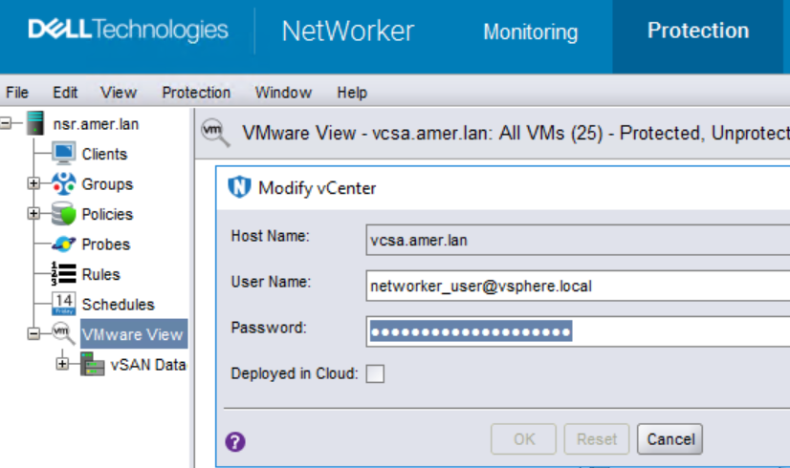The height and width of the screenshot is (468, 790).
Task: Open the File menu
Action: [x=17, y=93]
